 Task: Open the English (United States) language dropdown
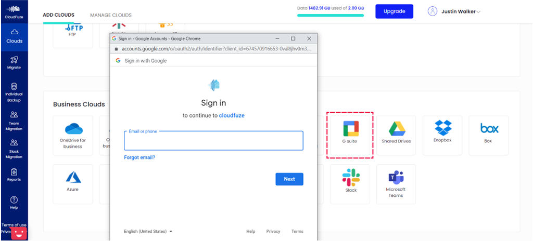(148, 232)
